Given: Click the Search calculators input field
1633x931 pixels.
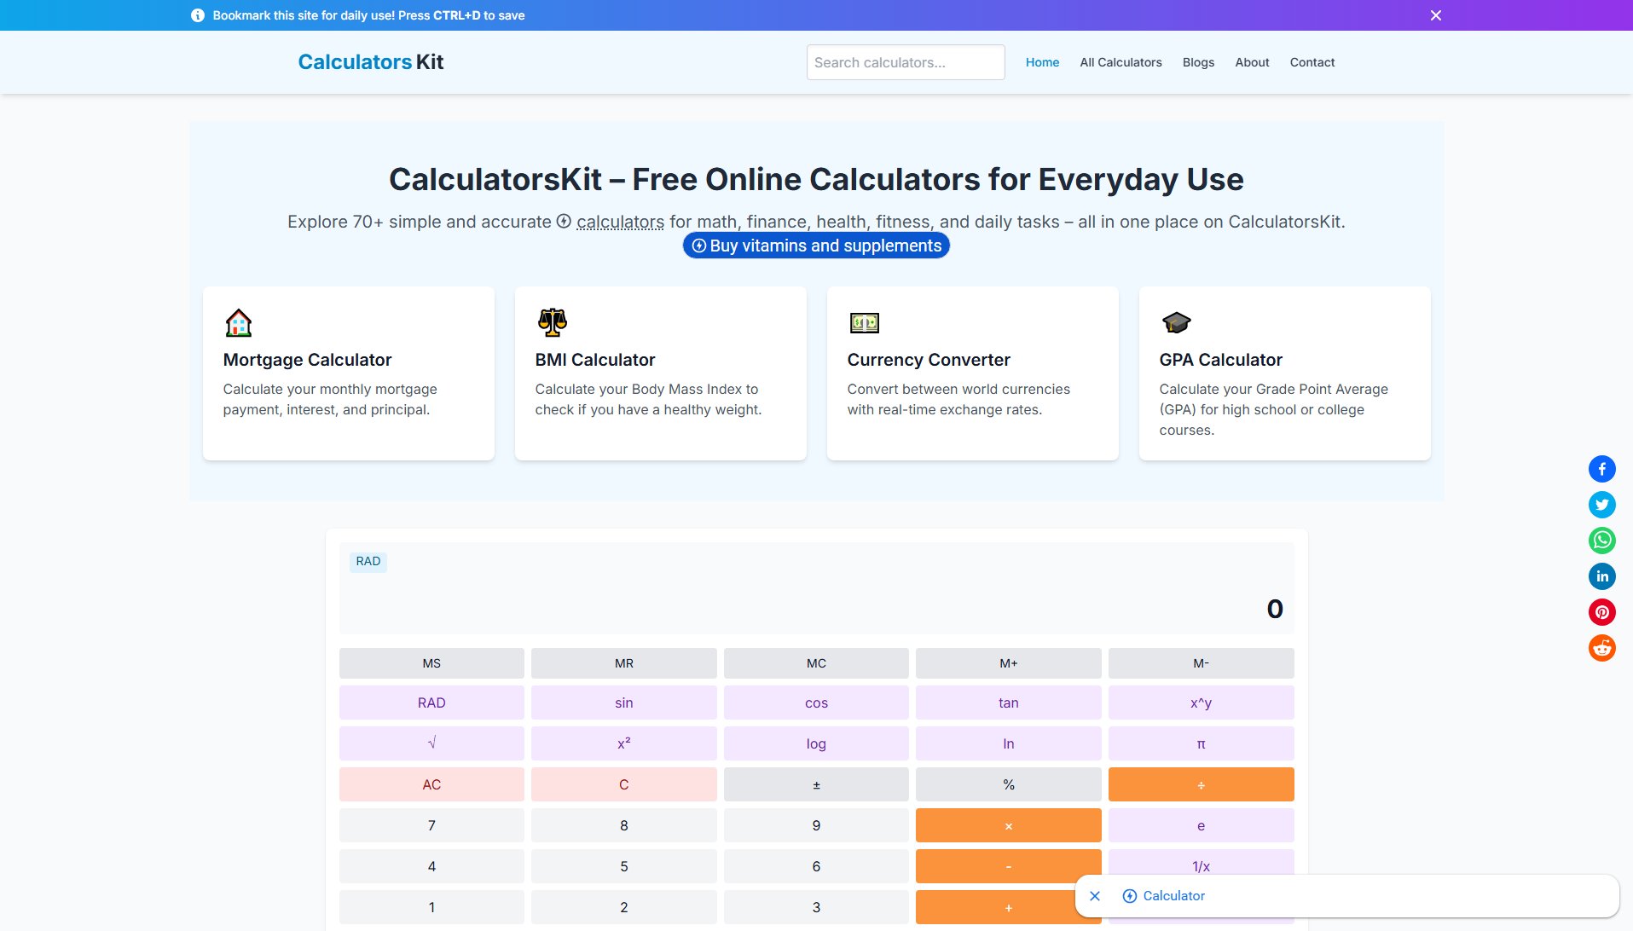Looking at the screenshot, I should click(905, 62).
